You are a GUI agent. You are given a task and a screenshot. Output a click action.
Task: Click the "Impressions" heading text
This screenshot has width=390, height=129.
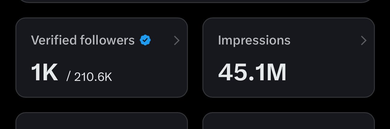point(254,41)
